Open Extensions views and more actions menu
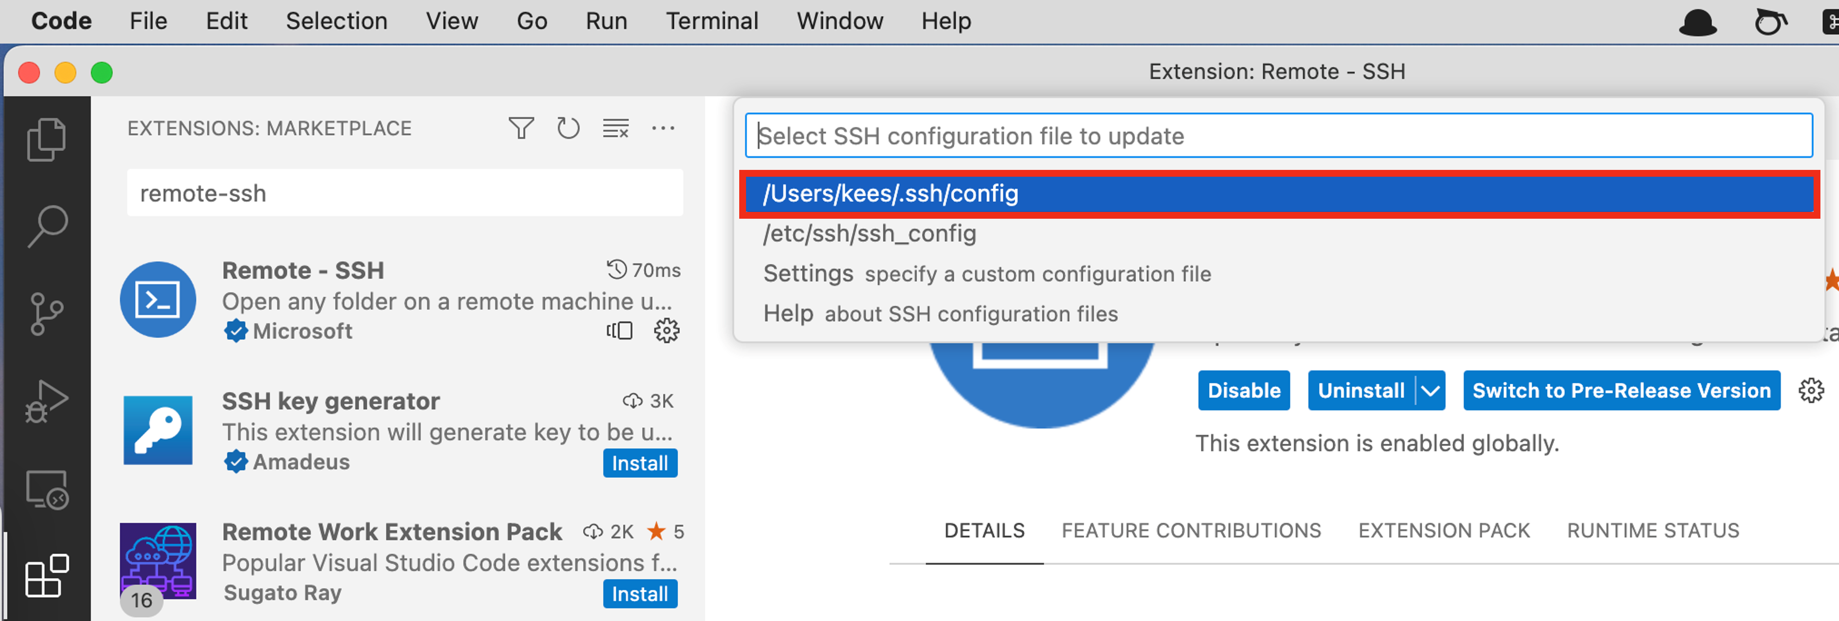This screenshot has height=621, width=1839. click(663, 128)
